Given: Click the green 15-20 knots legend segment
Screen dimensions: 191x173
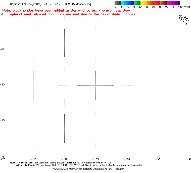Looking at the screenshot, I should tap(137, 3).
